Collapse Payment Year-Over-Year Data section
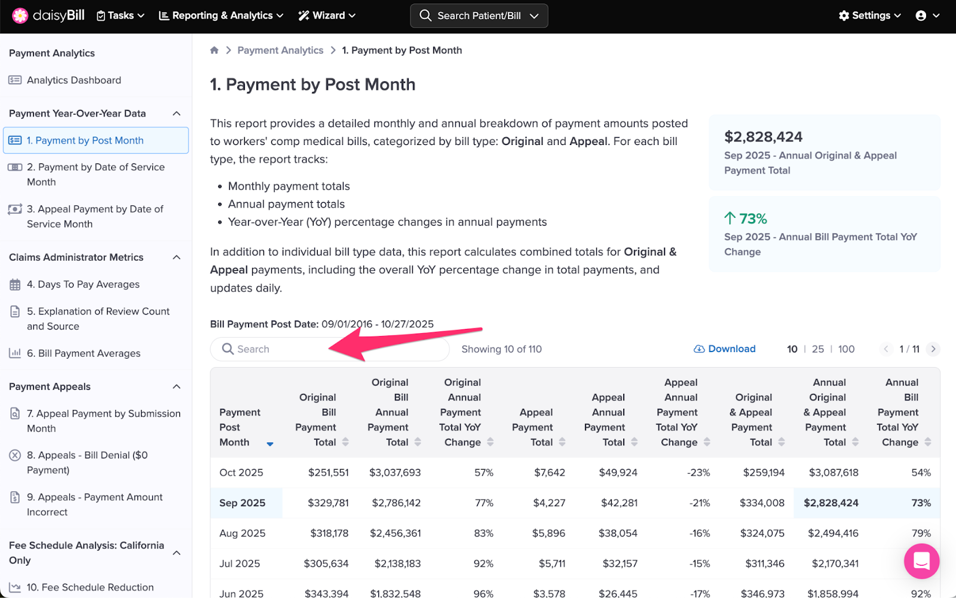The width and height of the screenshot is (956, 598). tap(177, 113)
